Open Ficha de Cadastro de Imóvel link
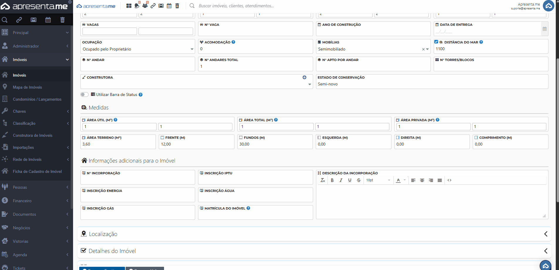 (37, 171)
